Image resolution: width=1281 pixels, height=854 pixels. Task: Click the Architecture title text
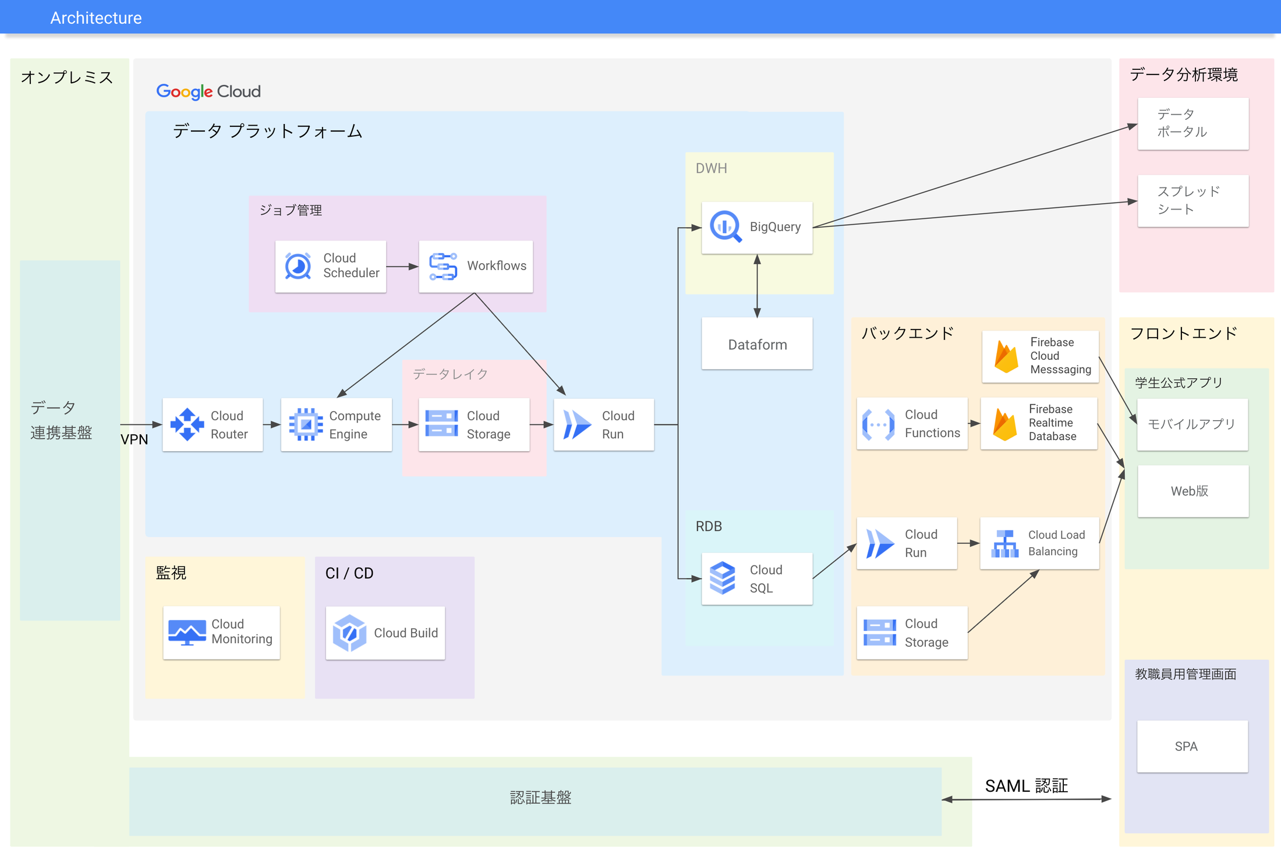pyautogui.click(x=96, y=18)
